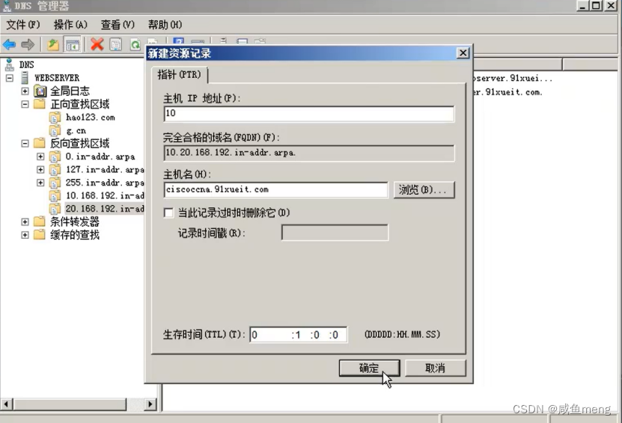
Task: Click the 主机 IP 地址 input field
Action: (308, 114)
